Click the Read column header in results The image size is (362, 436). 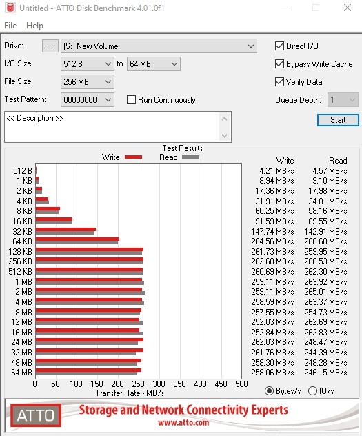338,161
